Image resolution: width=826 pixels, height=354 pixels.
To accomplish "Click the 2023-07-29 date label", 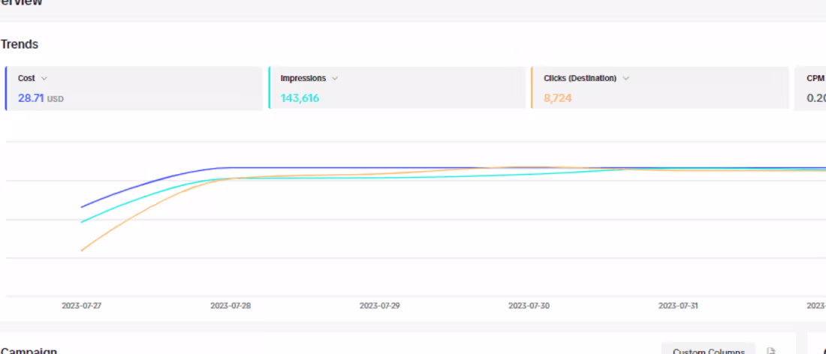I will [379, 306].
